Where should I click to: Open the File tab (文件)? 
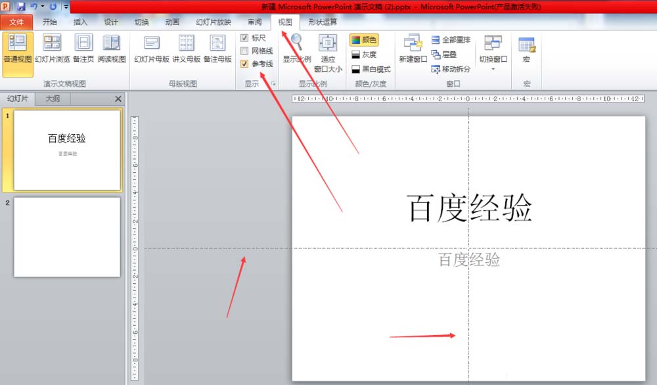click(x=16, y=22)
